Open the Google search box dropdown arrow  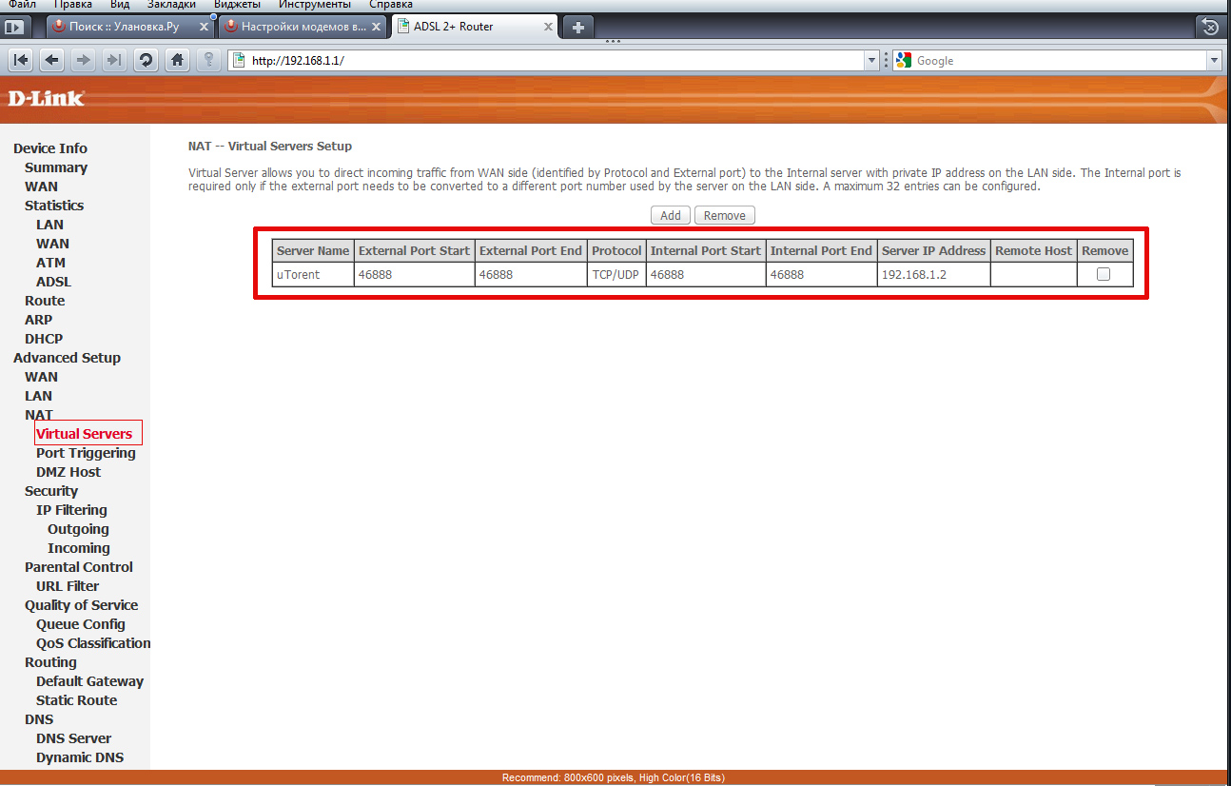(x=1213, y=61)
